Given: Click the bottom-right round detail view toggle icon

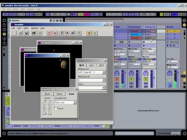Looking at the screenshot, I should (184, 133).
